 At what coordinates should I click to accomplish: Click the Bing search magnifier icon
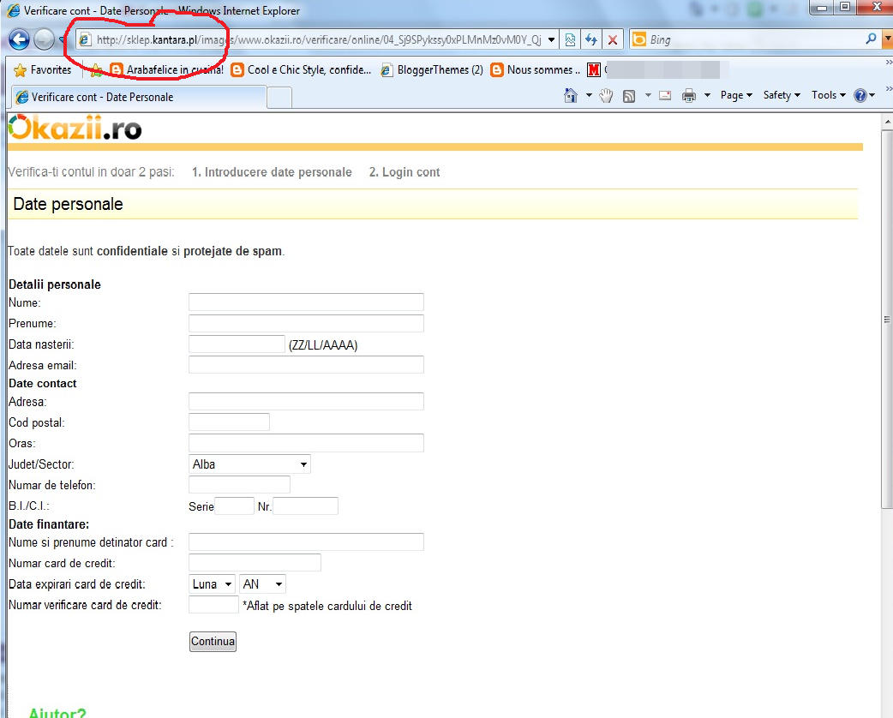pyautogui.click(x=871, y=39)
